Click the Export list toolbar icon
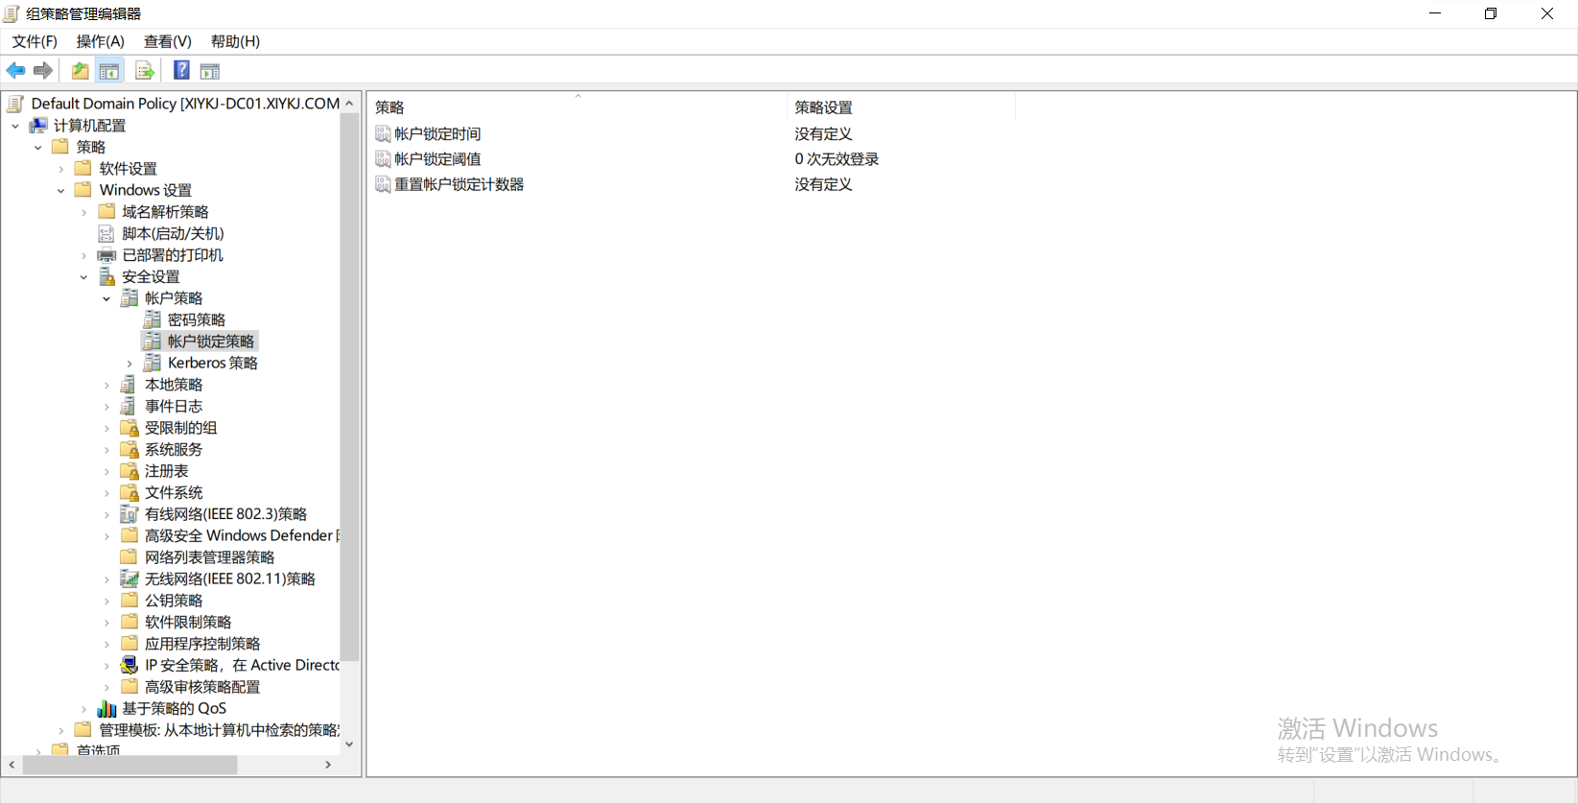 (x=145, y=70)
